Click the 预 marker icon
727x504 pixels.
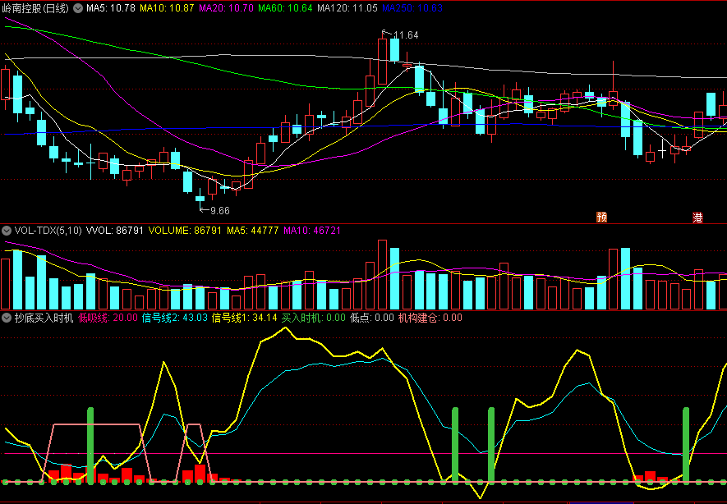(601, 218)
